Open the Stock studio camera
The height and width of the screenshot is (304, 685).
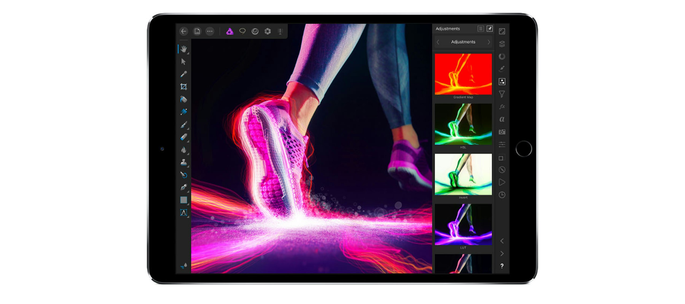tap(502, 132)
